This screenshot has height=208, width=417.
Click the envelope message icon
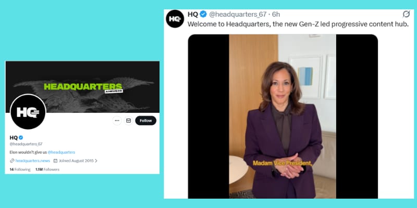(128, 121)
